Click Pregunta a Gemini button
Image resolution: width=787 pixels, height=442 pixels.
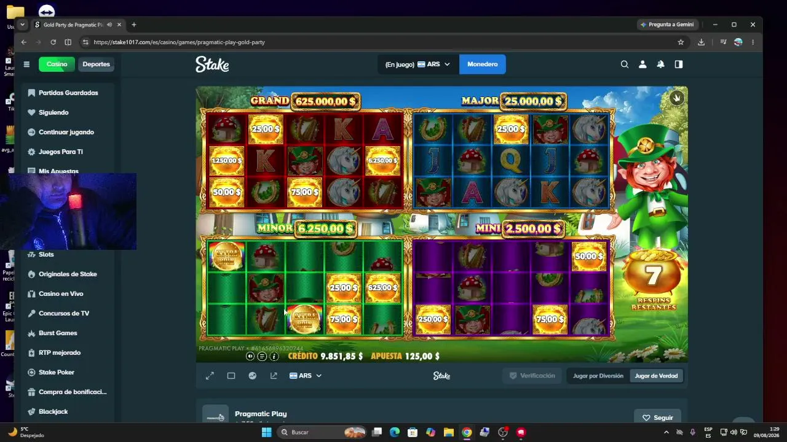pos(666,25)
